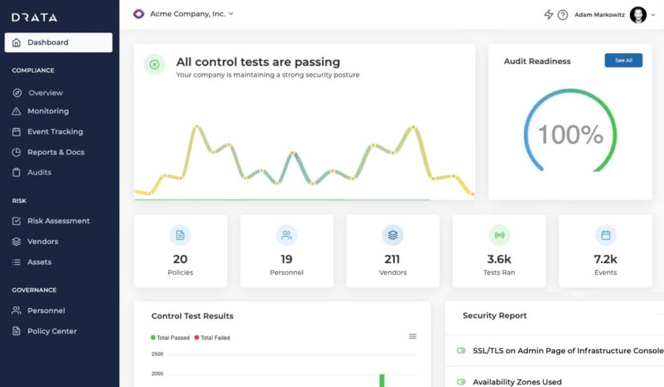
Task: Click the Monitoring warning triangle icon
Action: (x=16, y=111)
